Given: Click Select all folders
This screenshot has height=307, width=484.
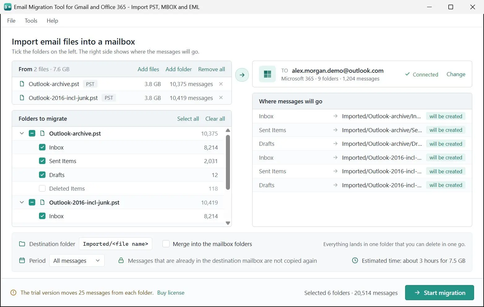Looking at the screenshot, I should 188,119.
